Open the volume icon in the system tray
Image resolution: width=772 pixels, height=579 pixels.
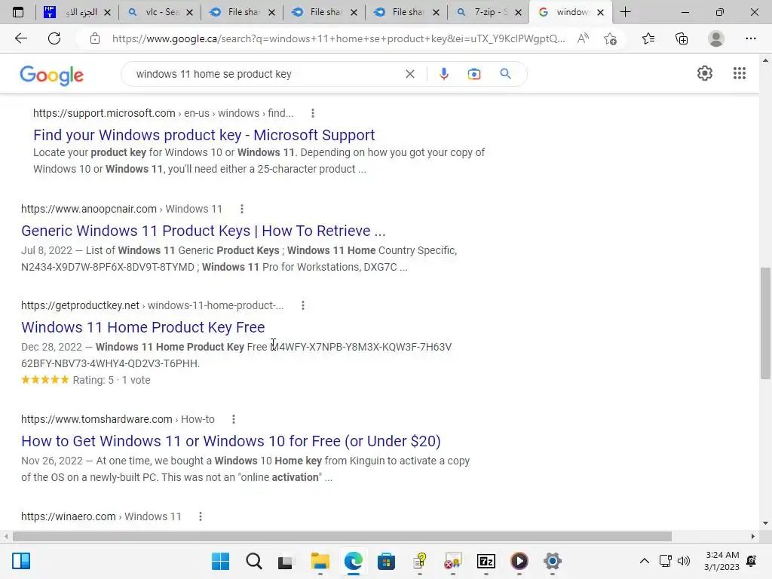point(683,561)
